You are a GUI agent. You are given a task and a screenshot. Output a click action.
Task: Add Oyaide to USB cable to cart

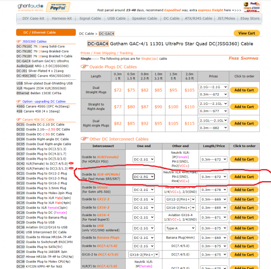pos(244,228)
